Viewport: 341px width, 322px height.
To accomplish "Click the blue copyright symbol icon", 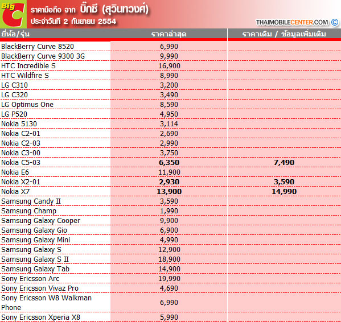I will pos(335,22).
